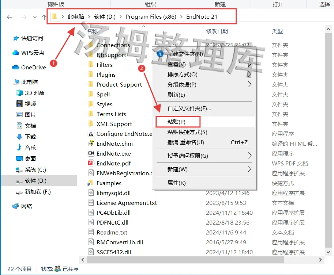
Task: Select 新加卷 (F:) drive in sidebar
Action: pos(38,192)
